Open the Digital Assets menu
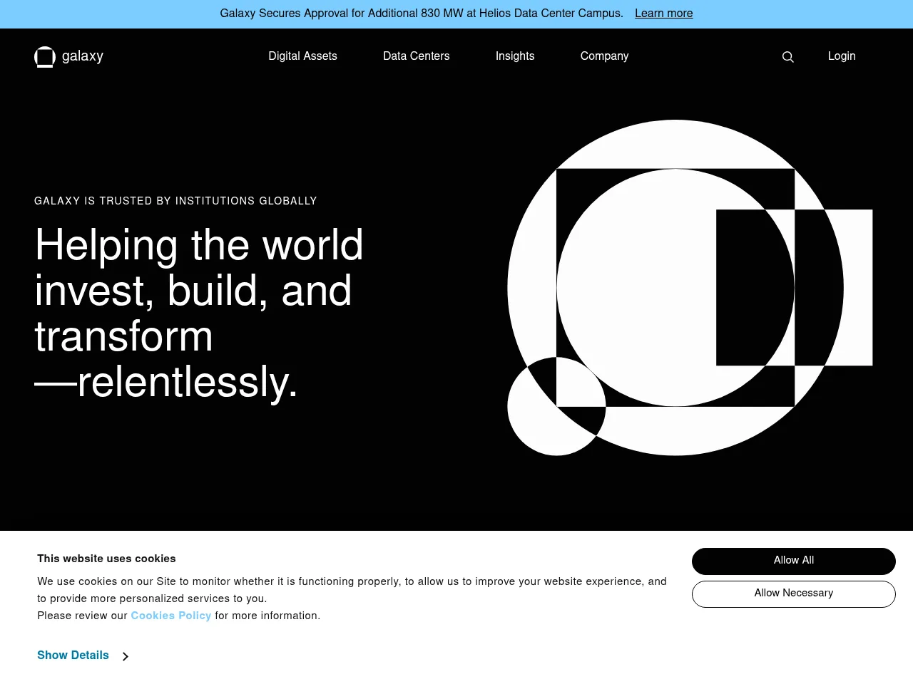913x684 pixels. pyautogui.click(x=302, y=56)
